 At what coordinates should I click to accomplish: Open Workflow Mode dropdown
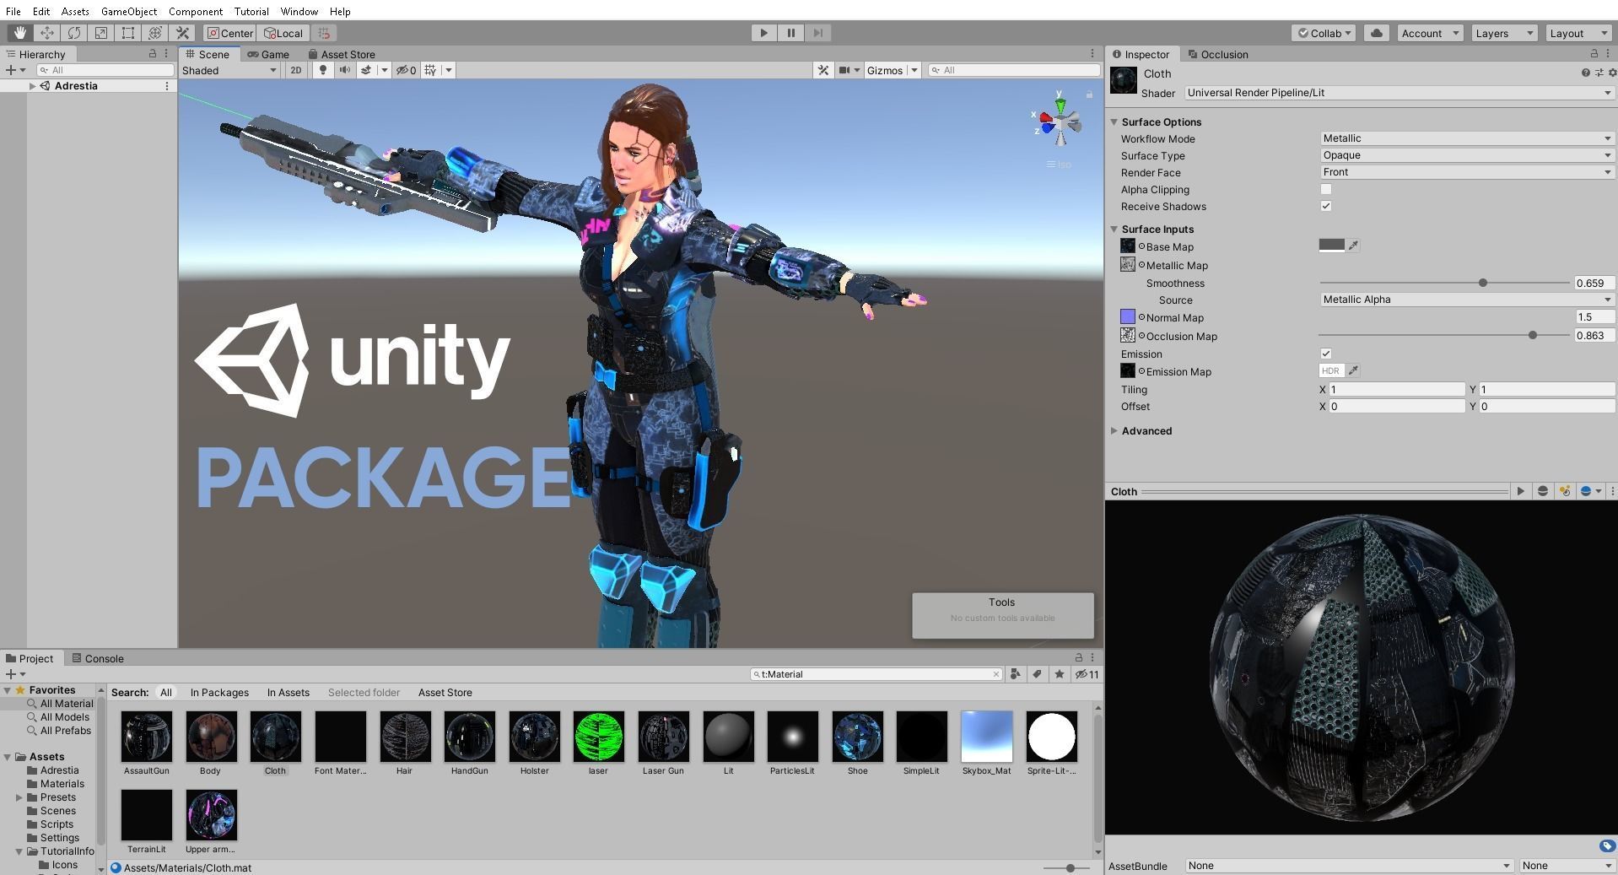(x=1467, y=138)
